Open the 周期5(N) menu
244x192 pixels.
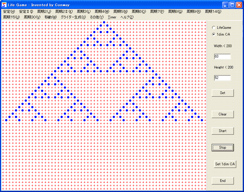pos(120,11)
